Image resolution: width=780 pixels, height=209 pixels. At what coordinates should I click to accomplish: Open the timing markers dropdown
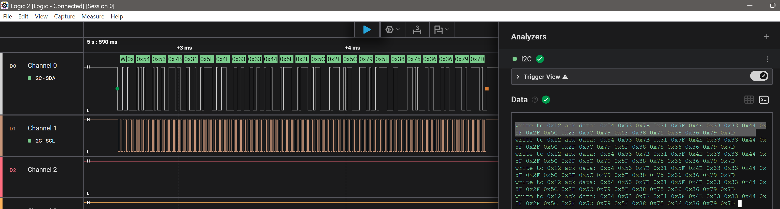pos(442,30)
